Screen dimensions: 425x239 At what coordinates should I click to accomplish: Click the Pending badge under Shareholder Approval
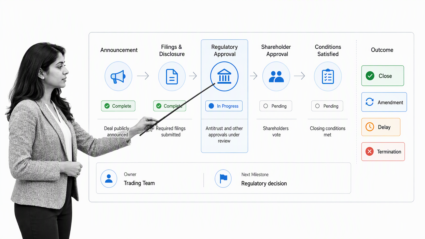pos(276,106)
